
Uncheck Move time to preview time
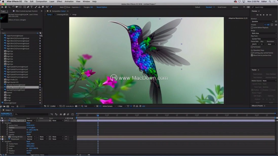252,55
